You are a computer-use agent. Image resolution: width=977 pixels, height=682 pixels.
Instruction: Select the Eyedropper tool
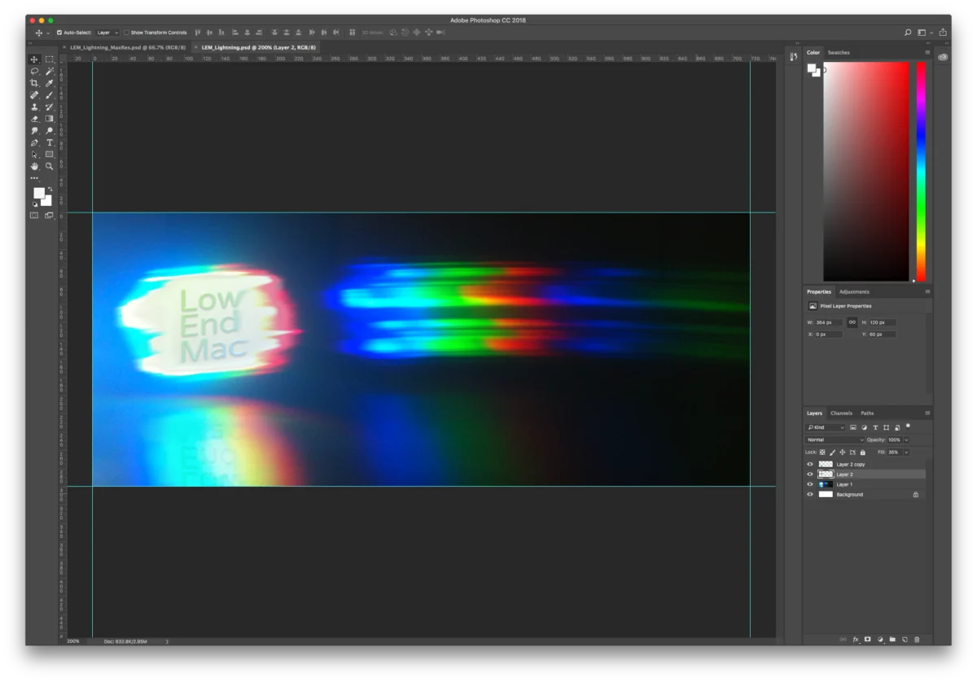50,83
